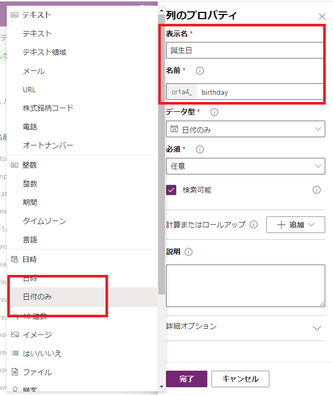Click calendar icon in データ型 dropdown
Viewport: 333px width, 395px height.
coord(174,129)
